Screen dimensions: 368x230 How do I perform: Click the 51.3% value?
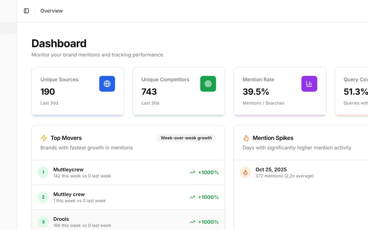[356, 92]
